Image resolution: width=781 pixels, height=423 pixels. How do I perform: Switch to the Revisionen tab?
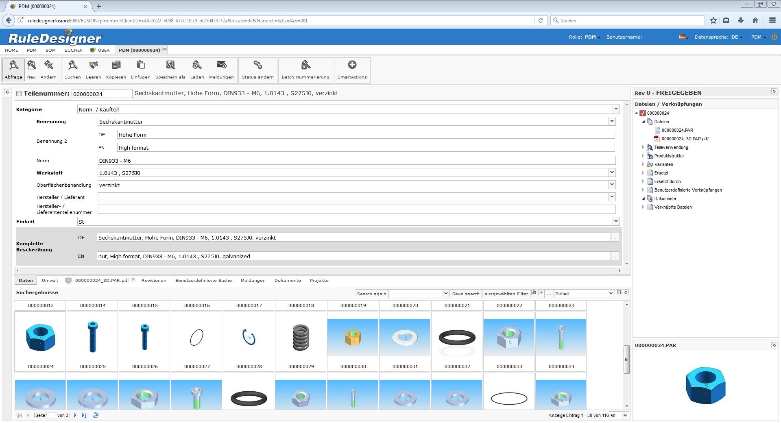click(154, 281)
